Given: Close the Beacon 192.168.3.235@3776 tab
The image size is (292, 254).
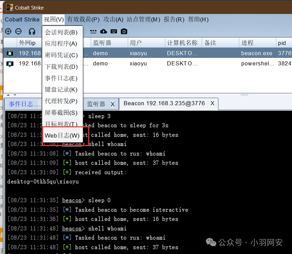Looking at the screenshot, I should click(x=212, y=103).
